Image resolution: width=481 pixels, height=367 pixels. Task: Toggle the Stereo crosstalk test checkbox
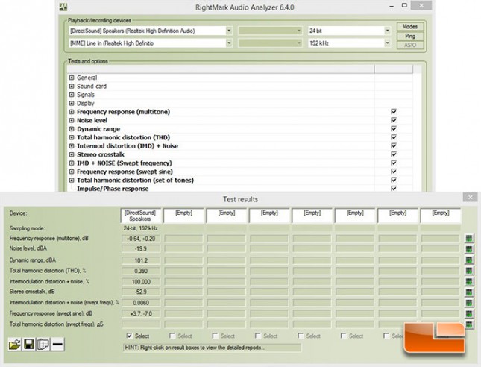(x=394, y=154)
